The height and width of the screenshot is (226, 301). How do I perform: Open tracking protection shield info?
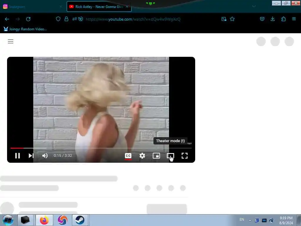[58, 19]
